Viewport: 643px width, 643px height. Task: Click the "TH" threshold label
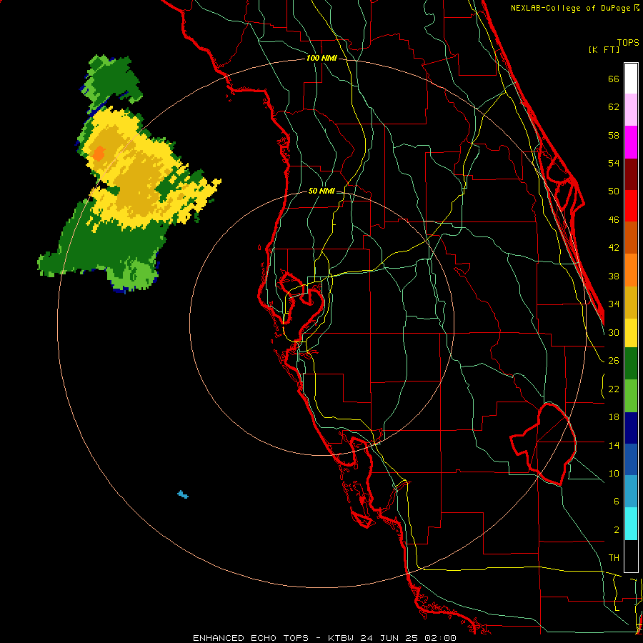614,558
